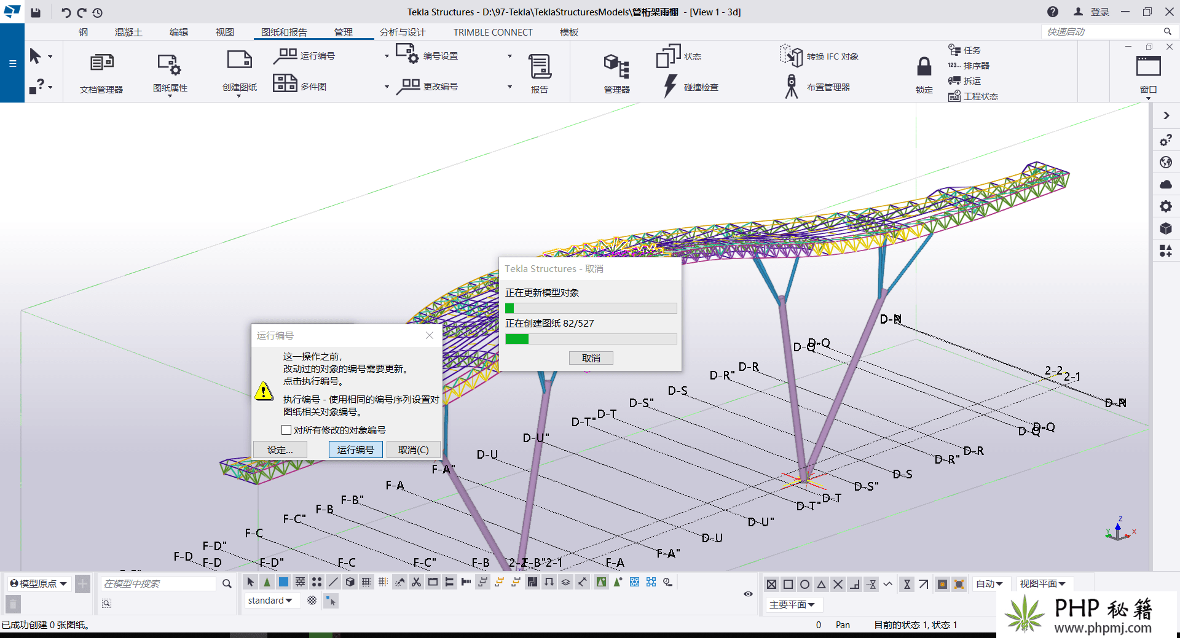
Task: Open the 主要平面 dropdown
Action: pos(793,605)
